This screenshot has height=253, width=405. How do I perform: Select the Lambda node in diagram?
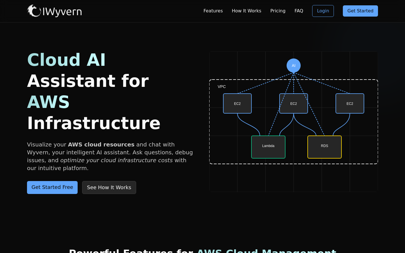tap(268, 147)
